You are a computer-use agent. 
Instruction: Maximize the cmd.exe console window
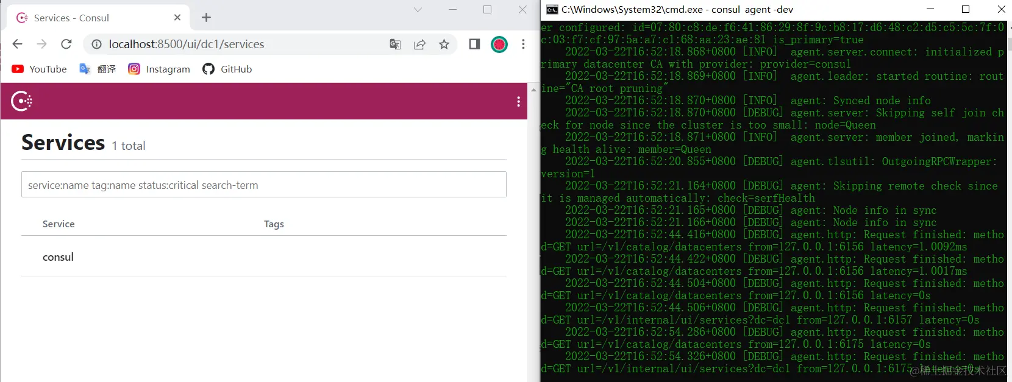pyautogui.click(x=966, y=9)
